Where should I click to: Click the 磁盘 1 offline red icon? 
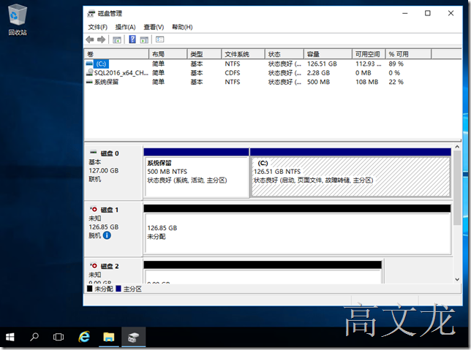(94, 209)
